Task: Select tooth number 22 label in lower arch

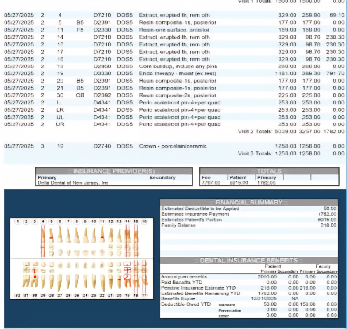Action: pyautogui.click(x=102, y=296)
